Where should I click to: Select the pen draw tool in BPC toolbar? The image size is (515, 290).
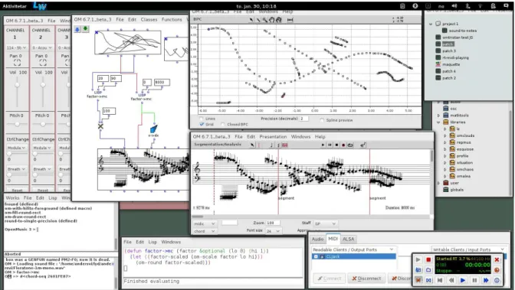(x=258, y=20)
